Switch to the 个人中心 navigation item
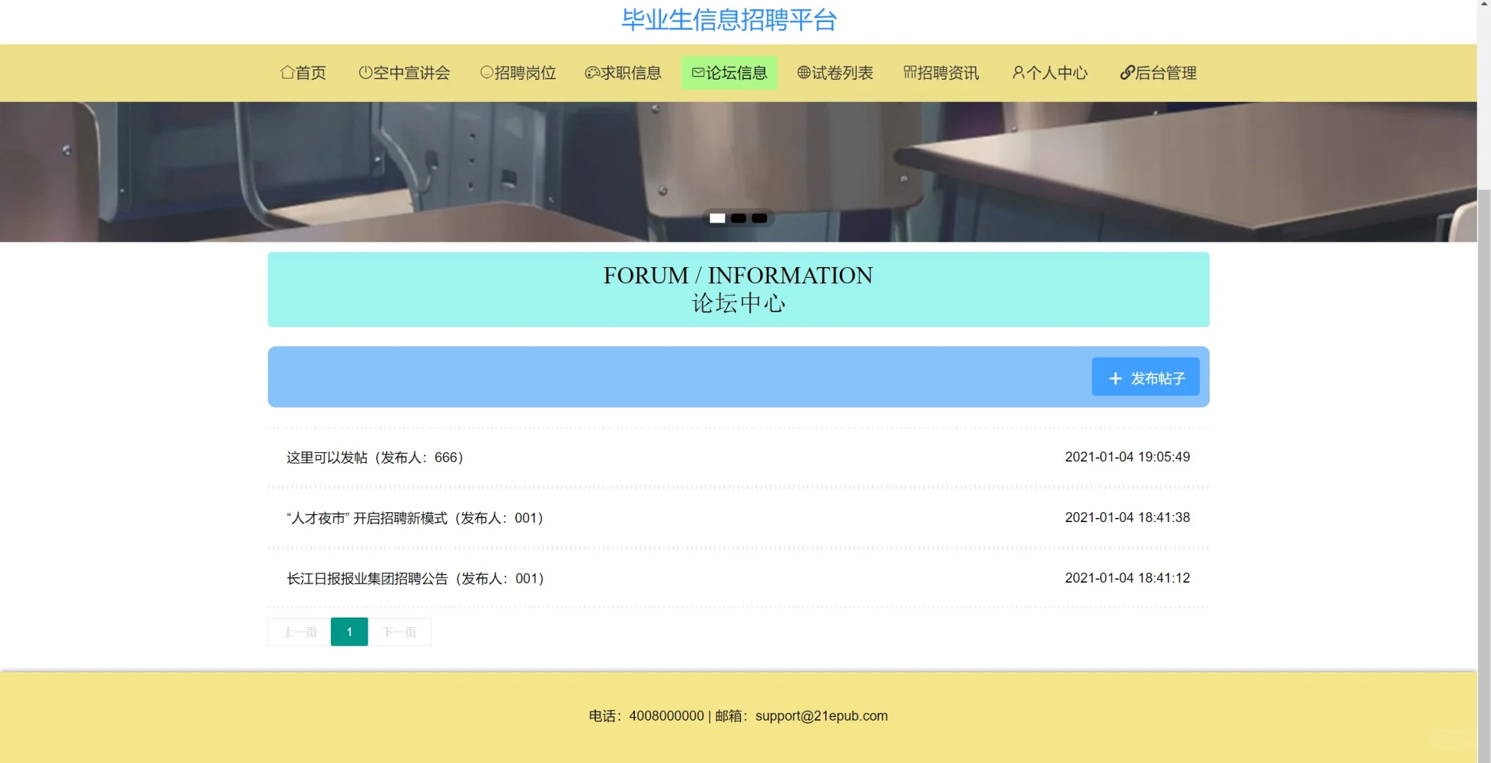 (x=1050, y=73)
